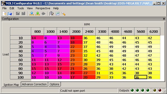Select the load 90 row header
This screenshot has height=94, width=167.
click(21, 73)
